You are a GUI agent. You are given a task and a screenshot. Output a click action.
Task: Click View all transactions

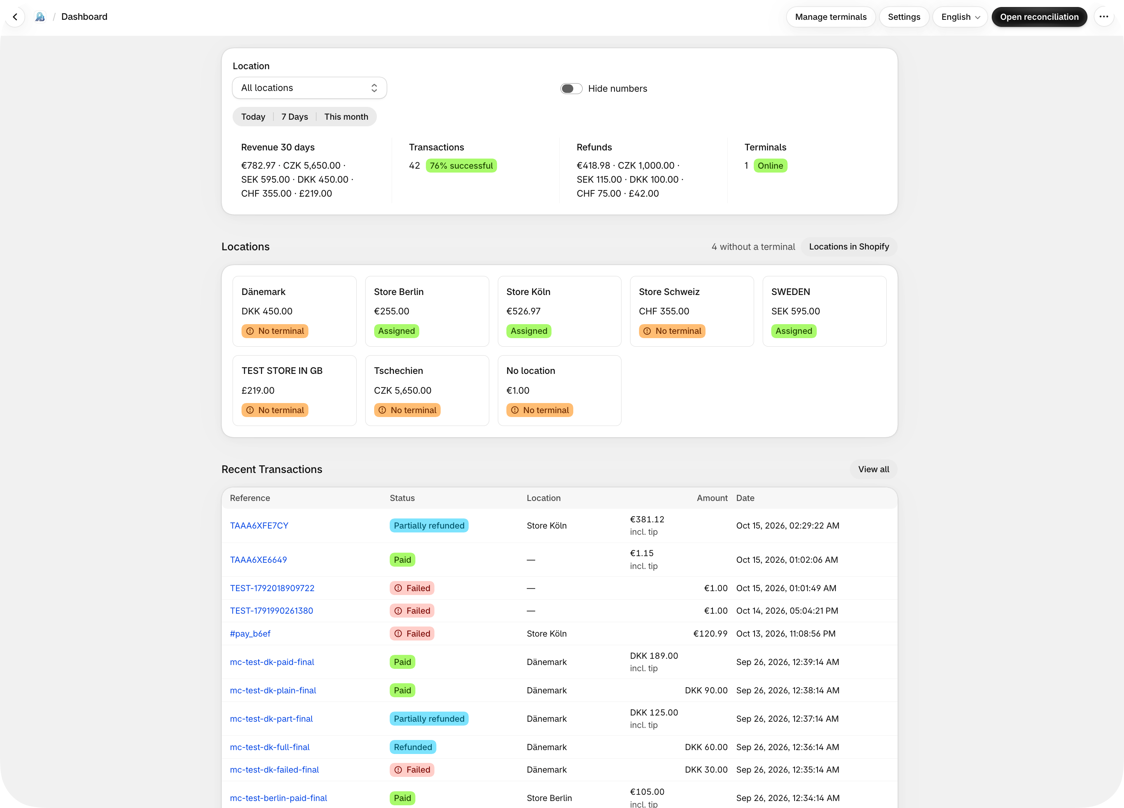pos(874,469)
